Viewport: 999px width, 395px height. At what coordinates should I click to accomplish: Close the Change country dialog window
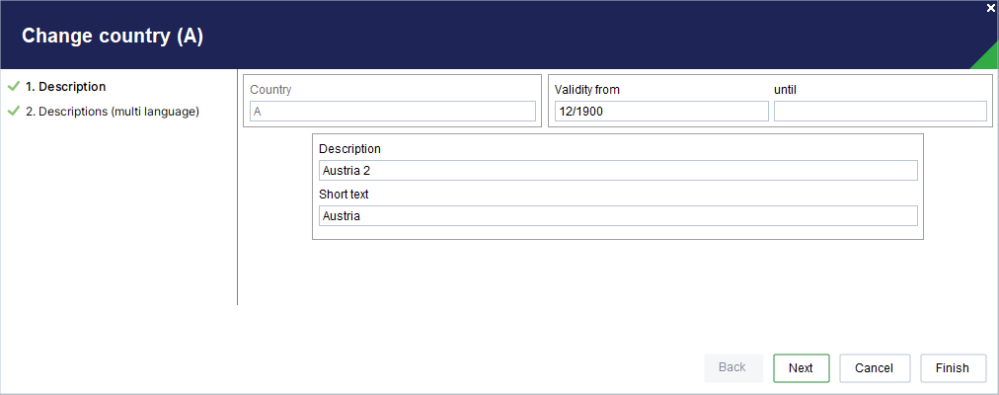pyautogui.click(x=990, y=7)
